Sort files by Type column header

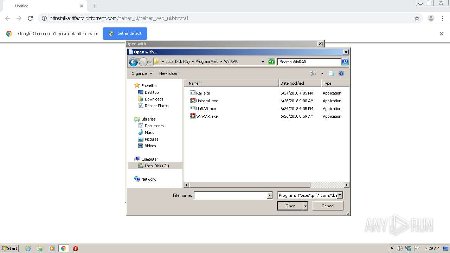point(335,83)
